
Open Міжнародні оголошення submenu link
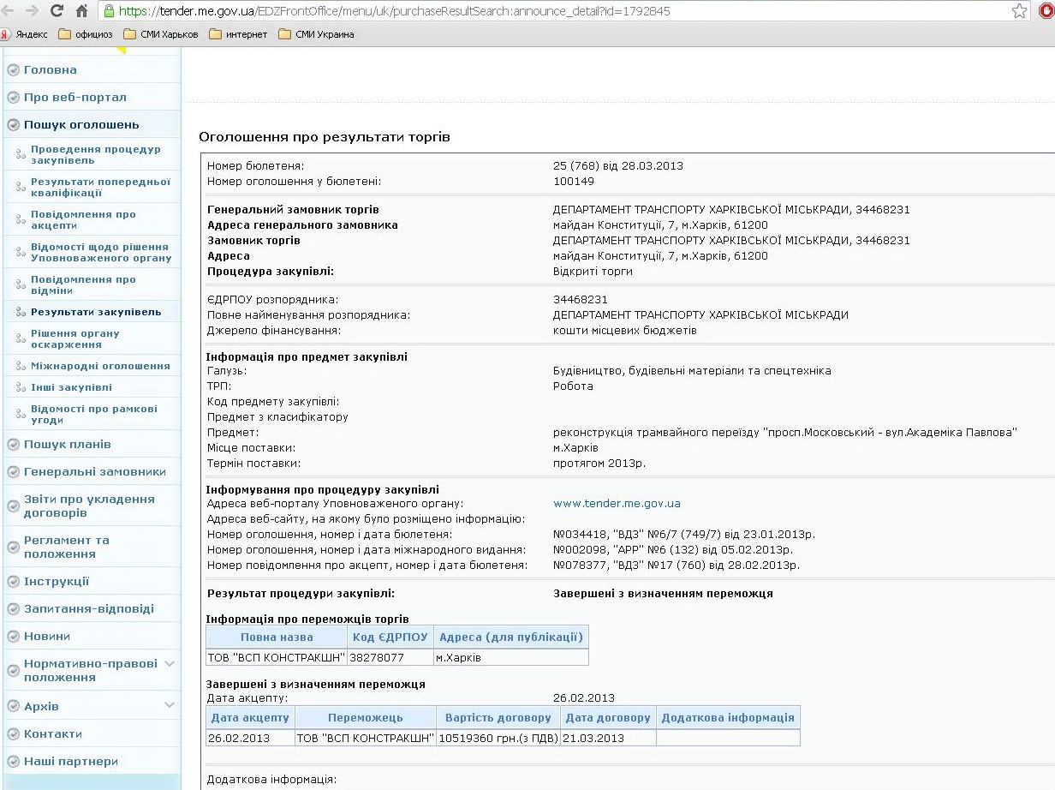(x=100, y=366)
